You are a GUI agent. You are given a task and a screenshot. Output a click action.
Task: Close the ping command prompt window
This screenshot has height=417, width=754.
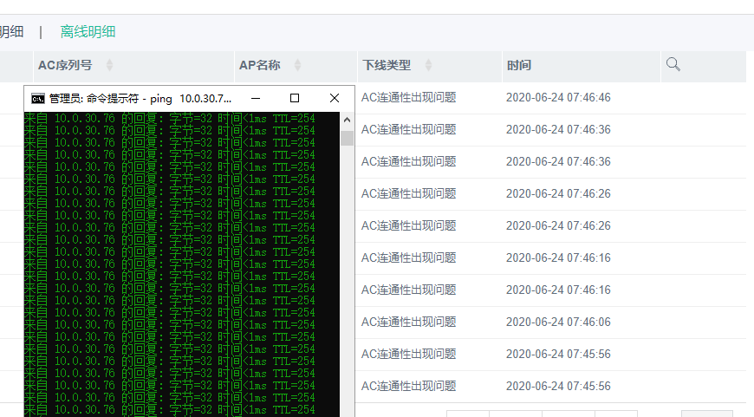tap(335, 98)
